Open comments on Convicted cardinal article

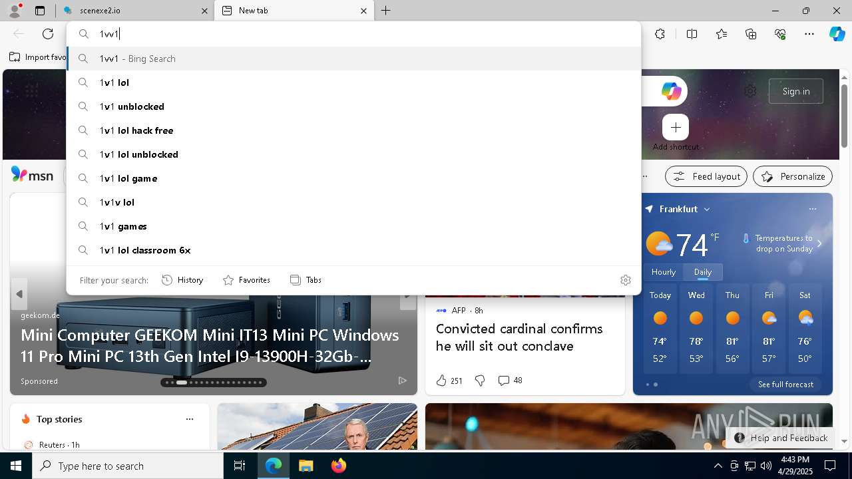point(510,381)
